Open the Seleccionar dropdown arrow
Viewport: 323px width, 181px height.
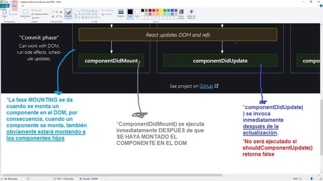pos(25,18)
